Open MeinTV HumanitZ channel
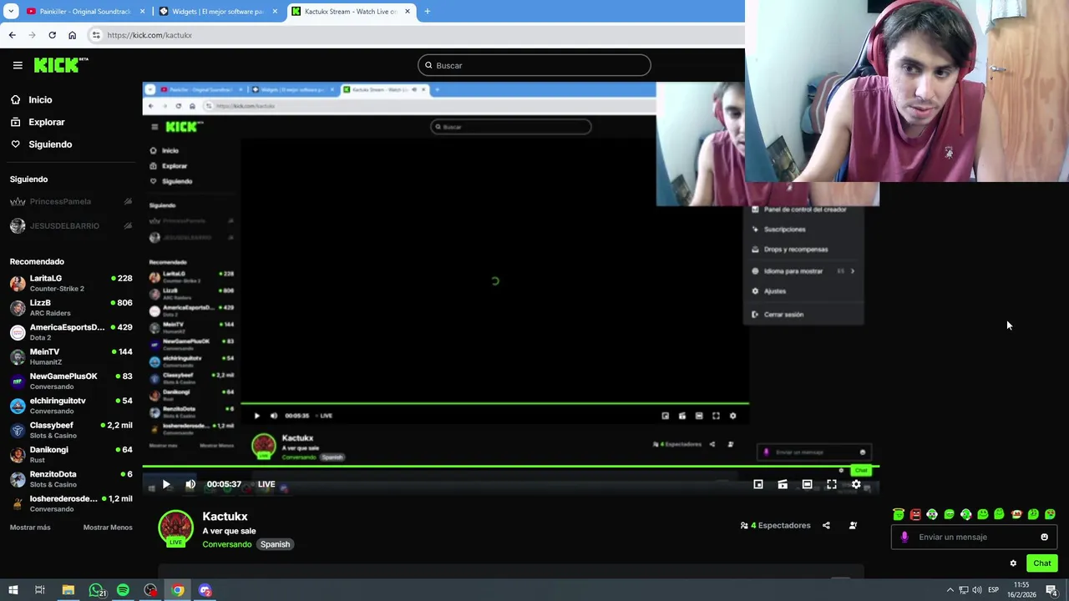1069x601 pixels. pos(71,356)
